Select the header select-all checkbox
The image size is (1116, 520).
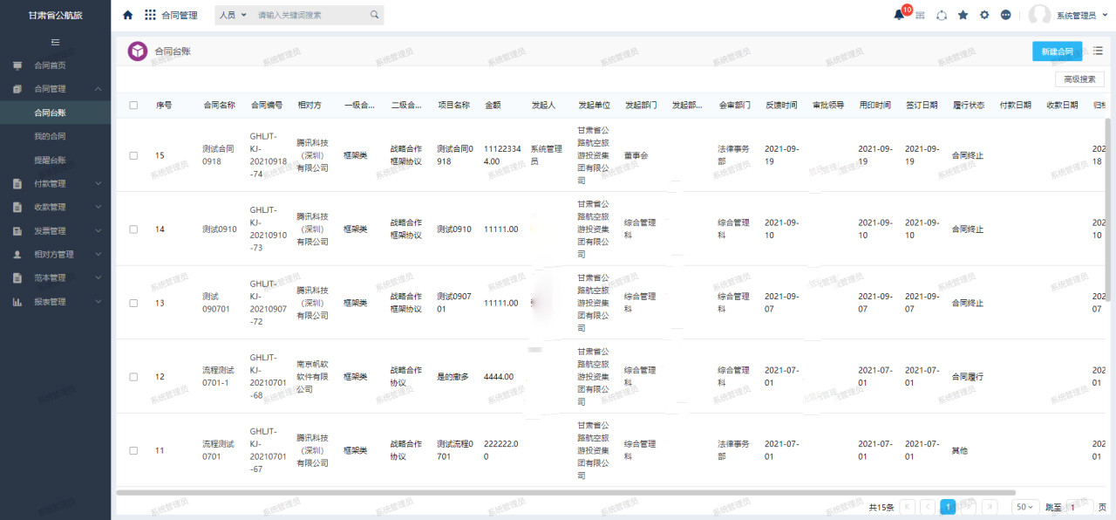pos(133,105)
